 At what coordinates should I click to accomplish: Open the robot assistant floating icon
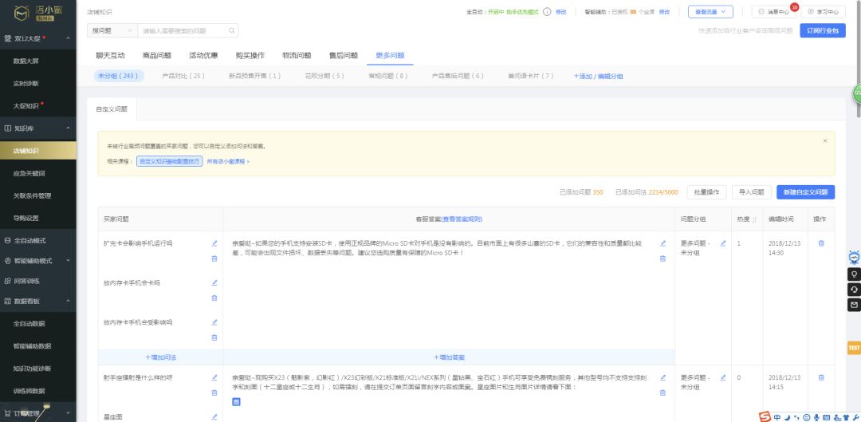tap(854, 258)
